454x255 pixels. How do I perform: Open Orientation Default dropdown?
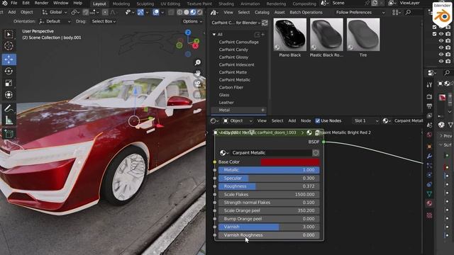click(55, 21)
